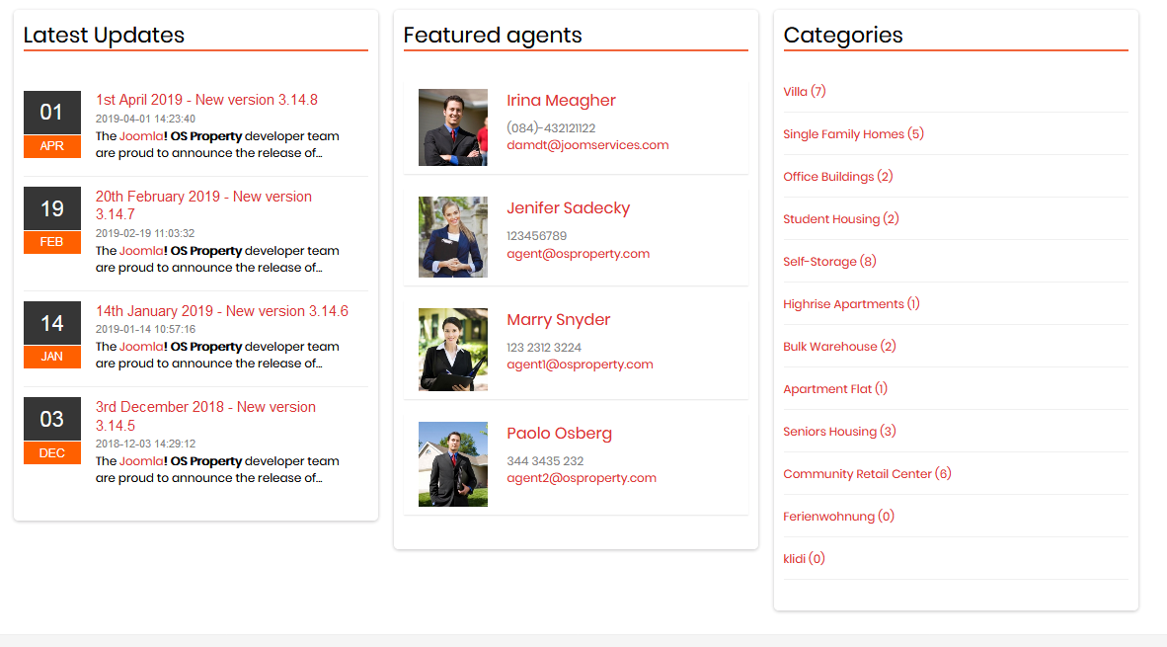
Task: Click Jenifer Sadecky's profile photo
Action: click(x=452, y=237)
